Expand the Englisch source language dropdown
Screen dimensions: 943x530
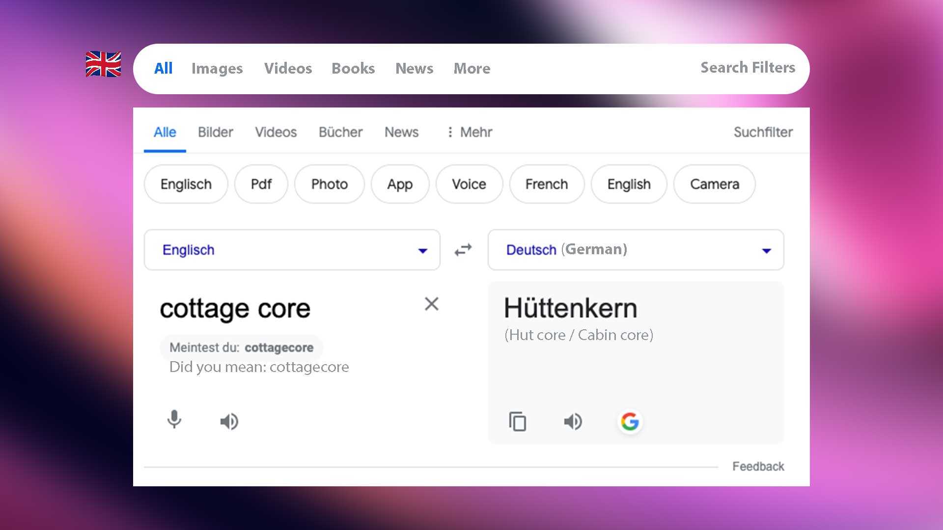coord(422,251)
